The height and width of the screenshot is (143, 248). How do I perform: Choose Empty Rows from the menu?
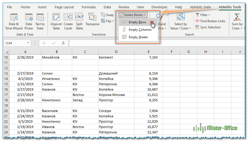click(137, 22)
